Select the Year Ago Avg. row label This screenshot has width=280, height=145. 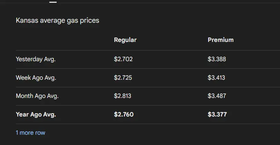pos(36,114)
